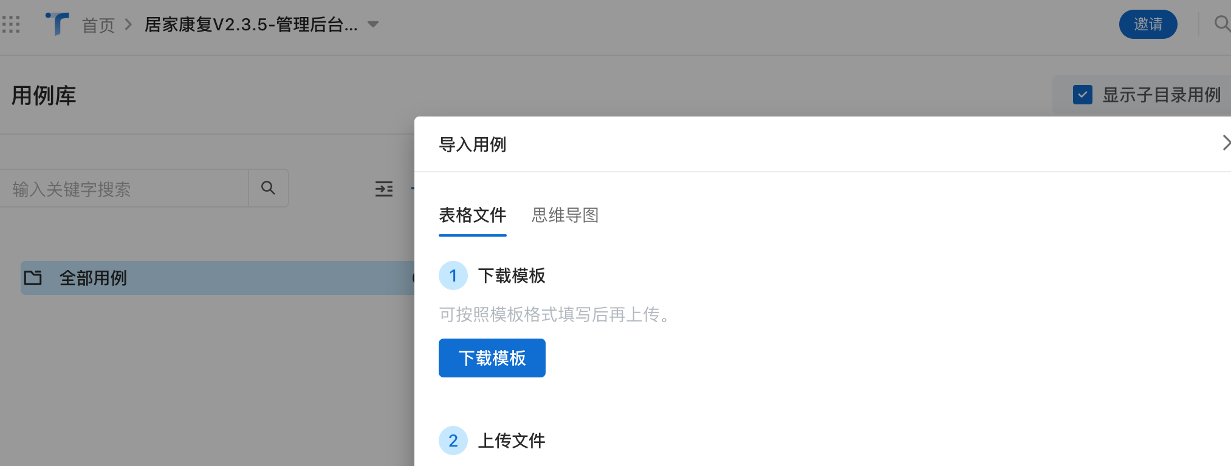
Task: Select the 表格文件 tab
Action: [x=473, y=215]
